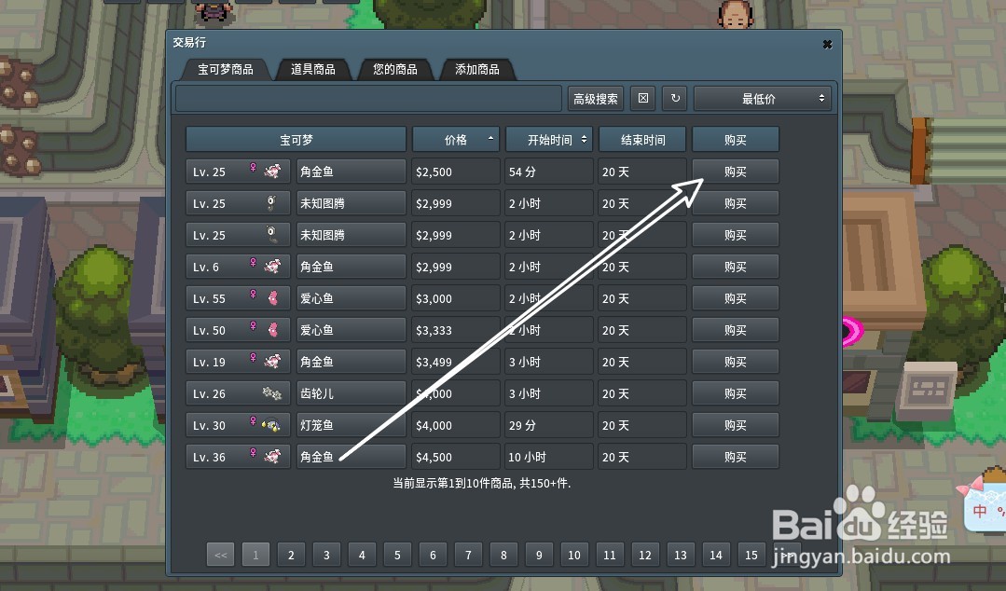
Task: Click the Lv. 6 角金鱼 sprite icon
Action: pos(272,267)
